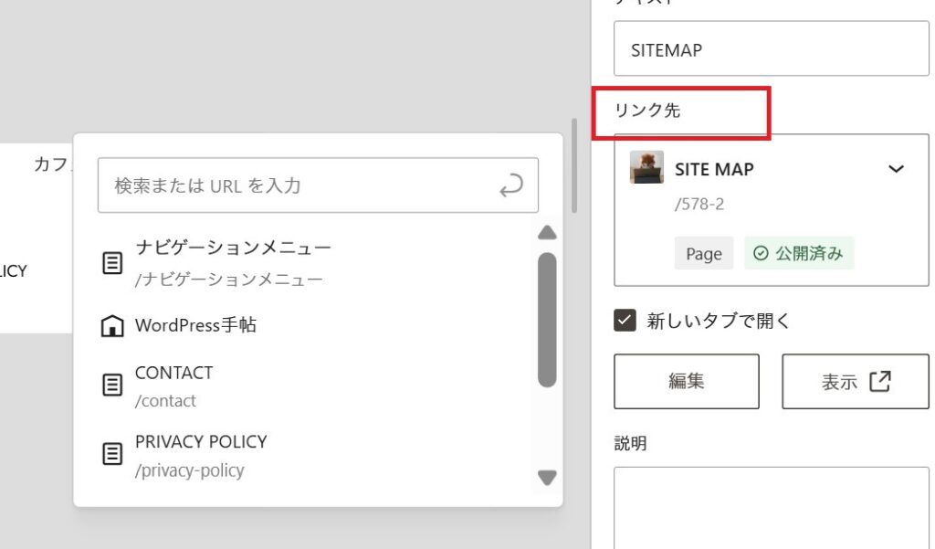Click the Page type badge
Viewport: 935px width, 549px height.
pyautogui.click(x=704, y=253)
